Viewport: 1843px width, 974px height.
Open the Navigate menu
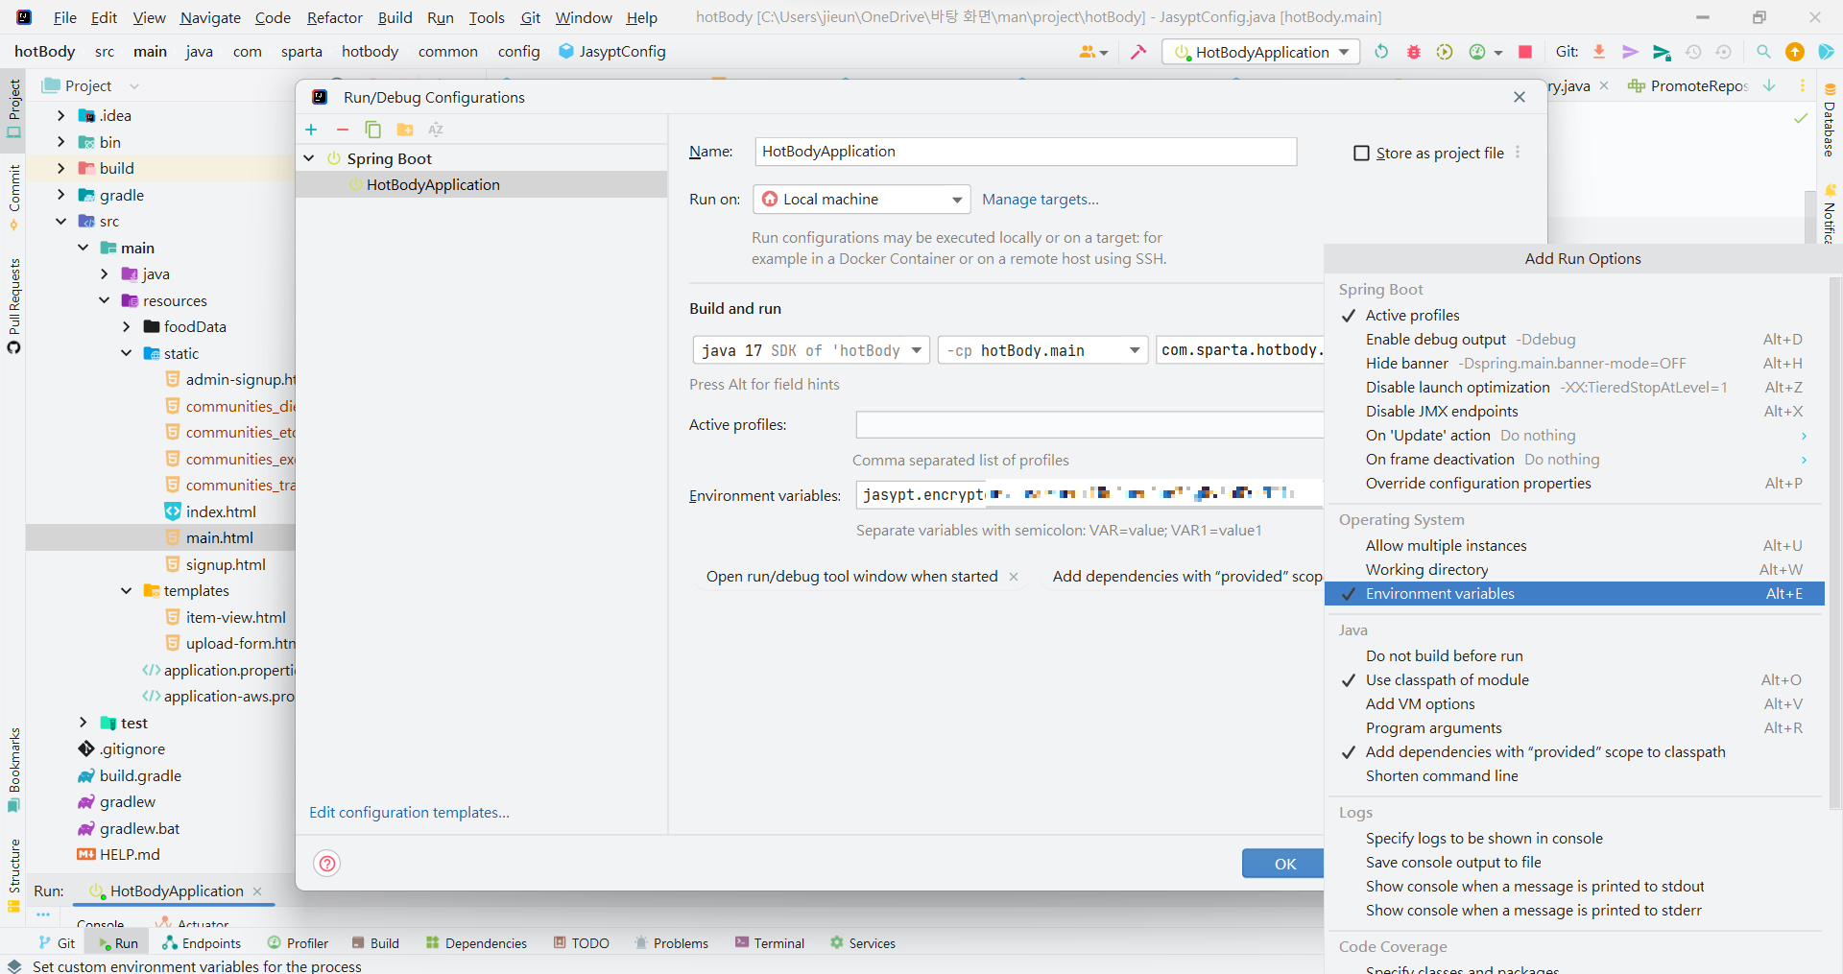210,17
